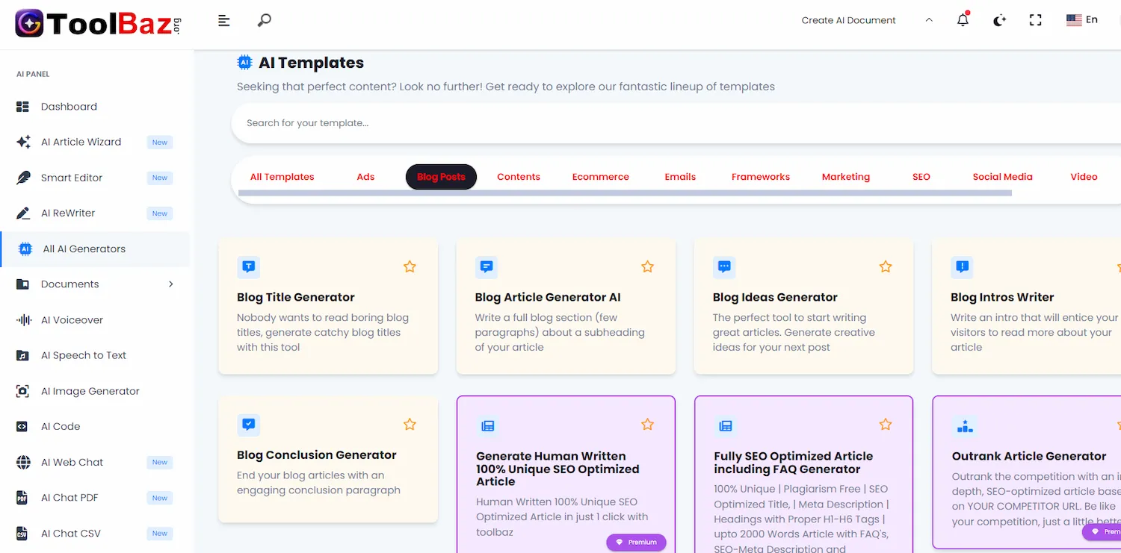Expand the Create AI Document dropdown
The width and height of the screenshot is (1121, 553).
click(x=867, y=20)
